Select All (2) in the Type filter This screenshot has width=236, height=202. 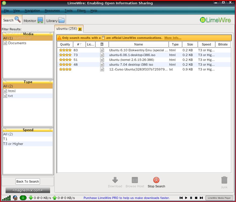(28, 86)
